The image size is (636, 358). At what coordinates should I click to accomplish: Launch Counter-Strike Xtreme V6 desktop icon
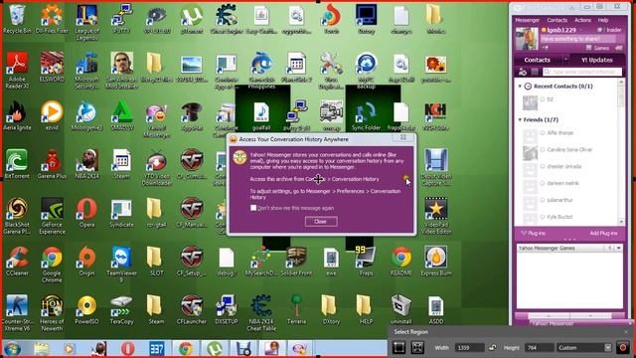click(x=17, y=312)
